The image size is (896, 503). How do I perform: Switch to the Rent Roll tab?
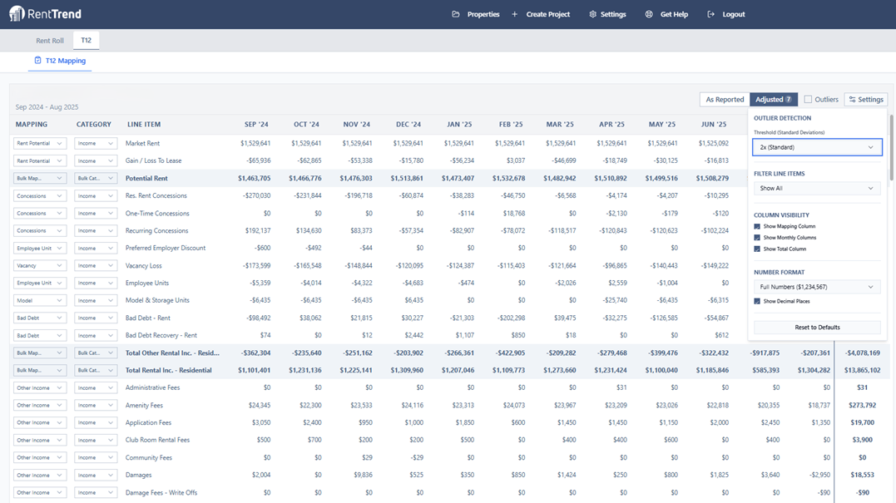tap(49, 39)
